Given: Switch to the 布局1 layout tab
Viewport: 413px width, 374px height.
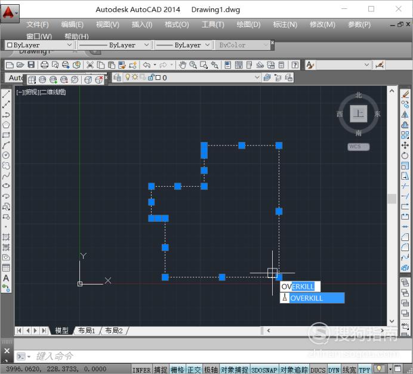Looking at the screenshot, I should (87, 330).
